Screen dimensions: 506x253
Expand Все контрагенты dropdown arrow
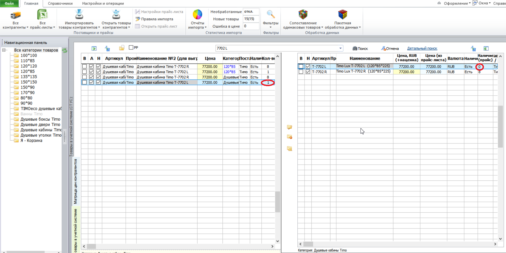tap(27, 27)
